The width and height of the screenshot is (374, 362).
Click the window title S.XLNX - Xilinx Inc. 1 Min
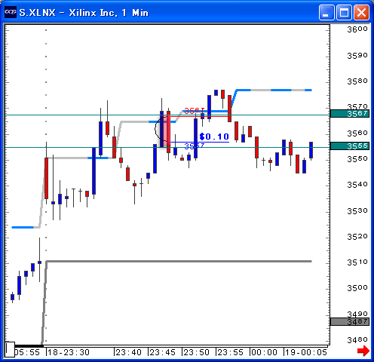(84, 13)
